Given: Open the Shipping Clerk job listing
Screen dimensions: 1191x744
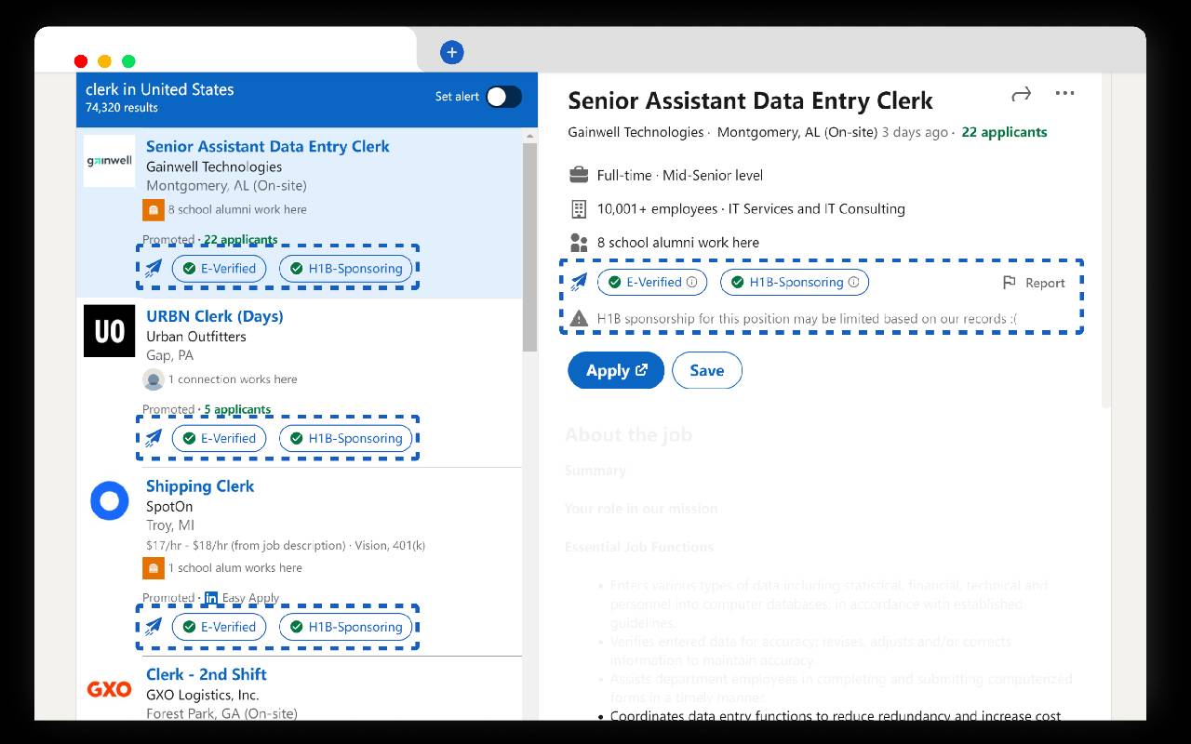Looking at the screenshot, I should pyautogui.click(x=199, y=486).
